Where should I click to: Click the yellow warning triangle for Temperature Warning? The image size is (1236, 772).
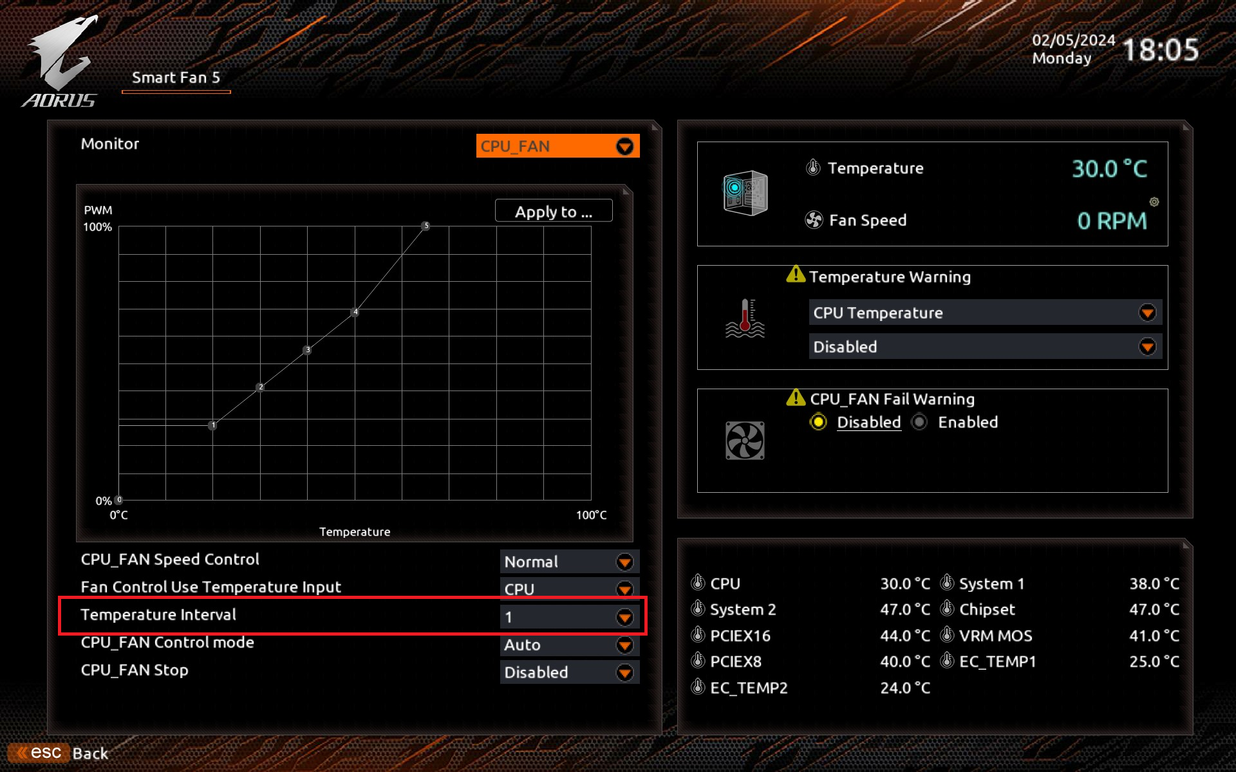coord(796,275)
